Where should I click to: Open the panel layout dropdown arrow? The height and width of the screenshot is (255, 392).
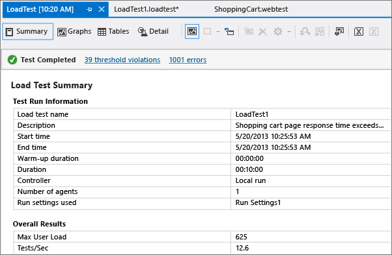218,32
